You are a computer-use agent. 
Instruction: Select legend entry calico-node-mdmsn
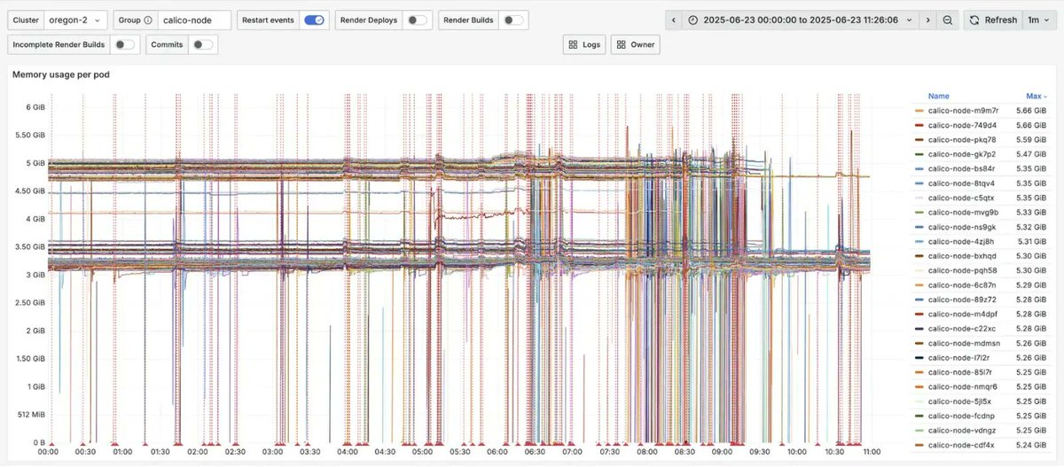click(964, 343)
